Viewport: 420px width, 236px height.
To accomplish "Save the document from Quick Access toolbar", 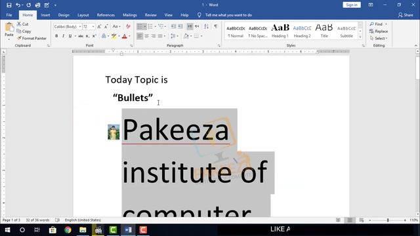I will pos(9,5).
